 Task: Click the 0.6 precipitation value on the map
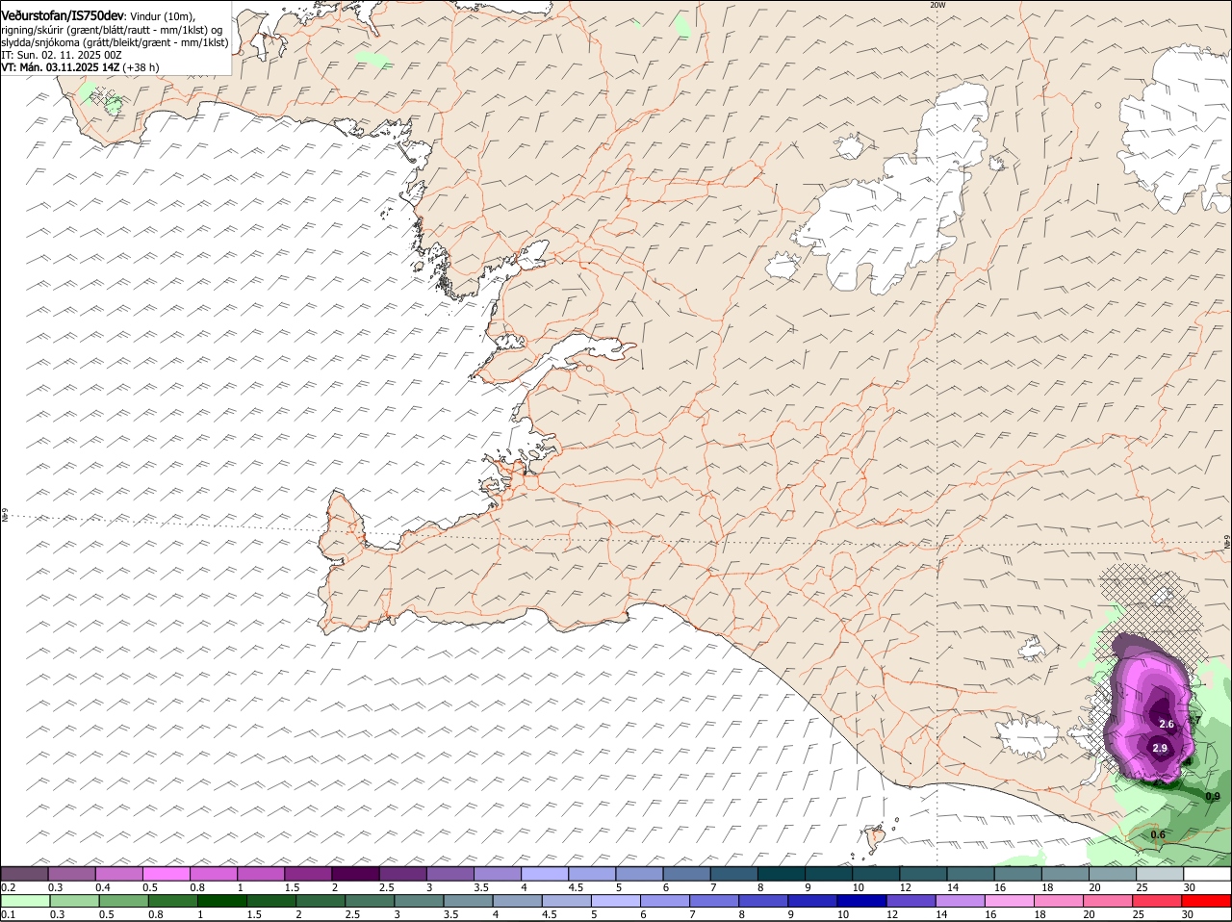(x=1158, y=834)
